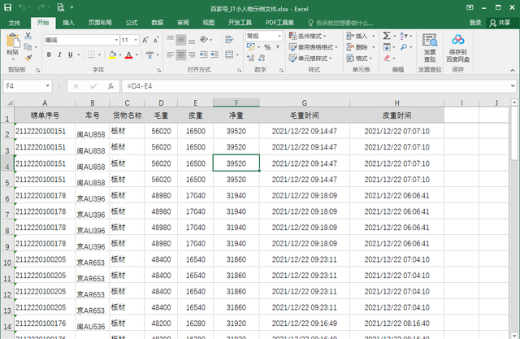This screenshot has height=339, width=520.
Task: Click the 登录 sign-in link
Action: 475,22
